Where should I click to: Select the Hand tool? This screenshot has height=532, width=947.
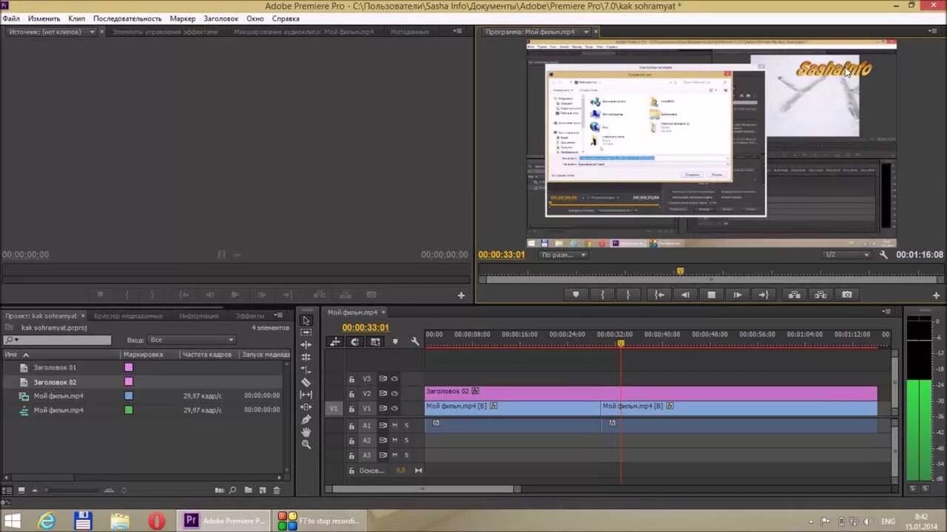pyautogui.click(x=306, y=432)
